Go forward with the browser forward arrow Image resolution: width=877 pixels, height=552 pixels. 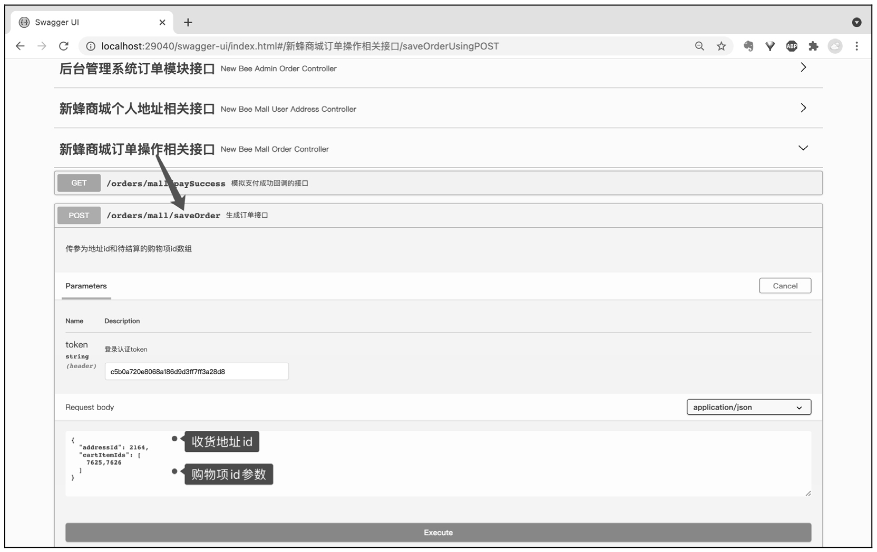tap(42, 46)
